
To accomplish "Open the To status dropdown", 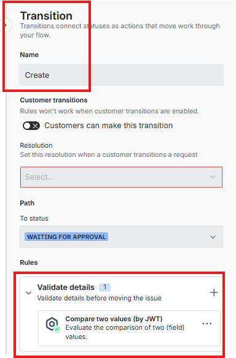I will [121, 237].
